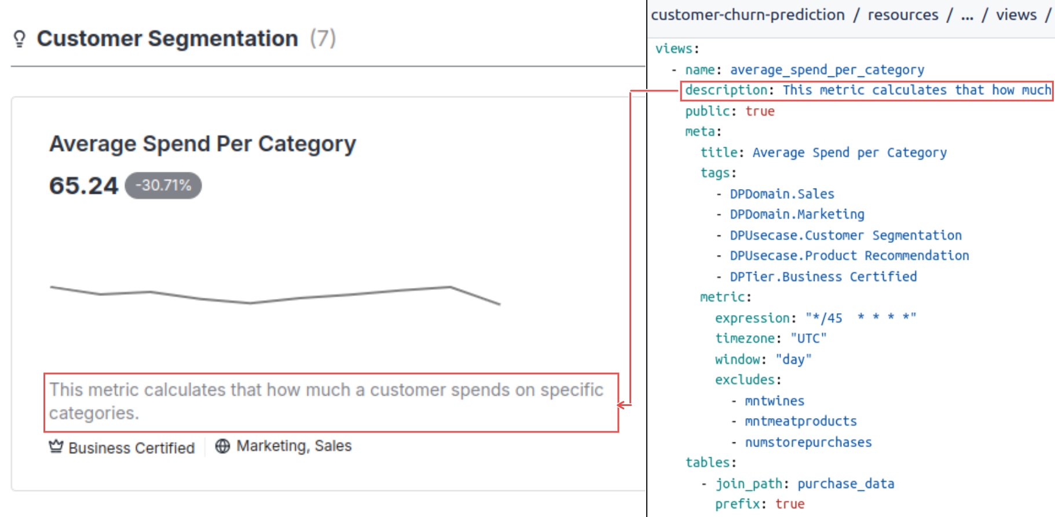Open the views breadcrumb link
This screenshot has height=517, width=1055.
(1016, 15)
